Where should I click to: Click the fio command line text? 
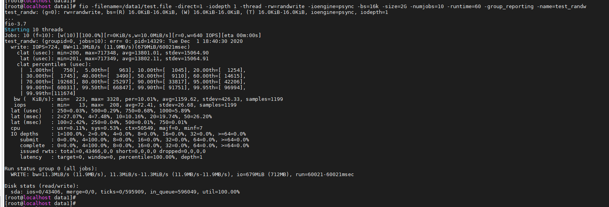333,7
